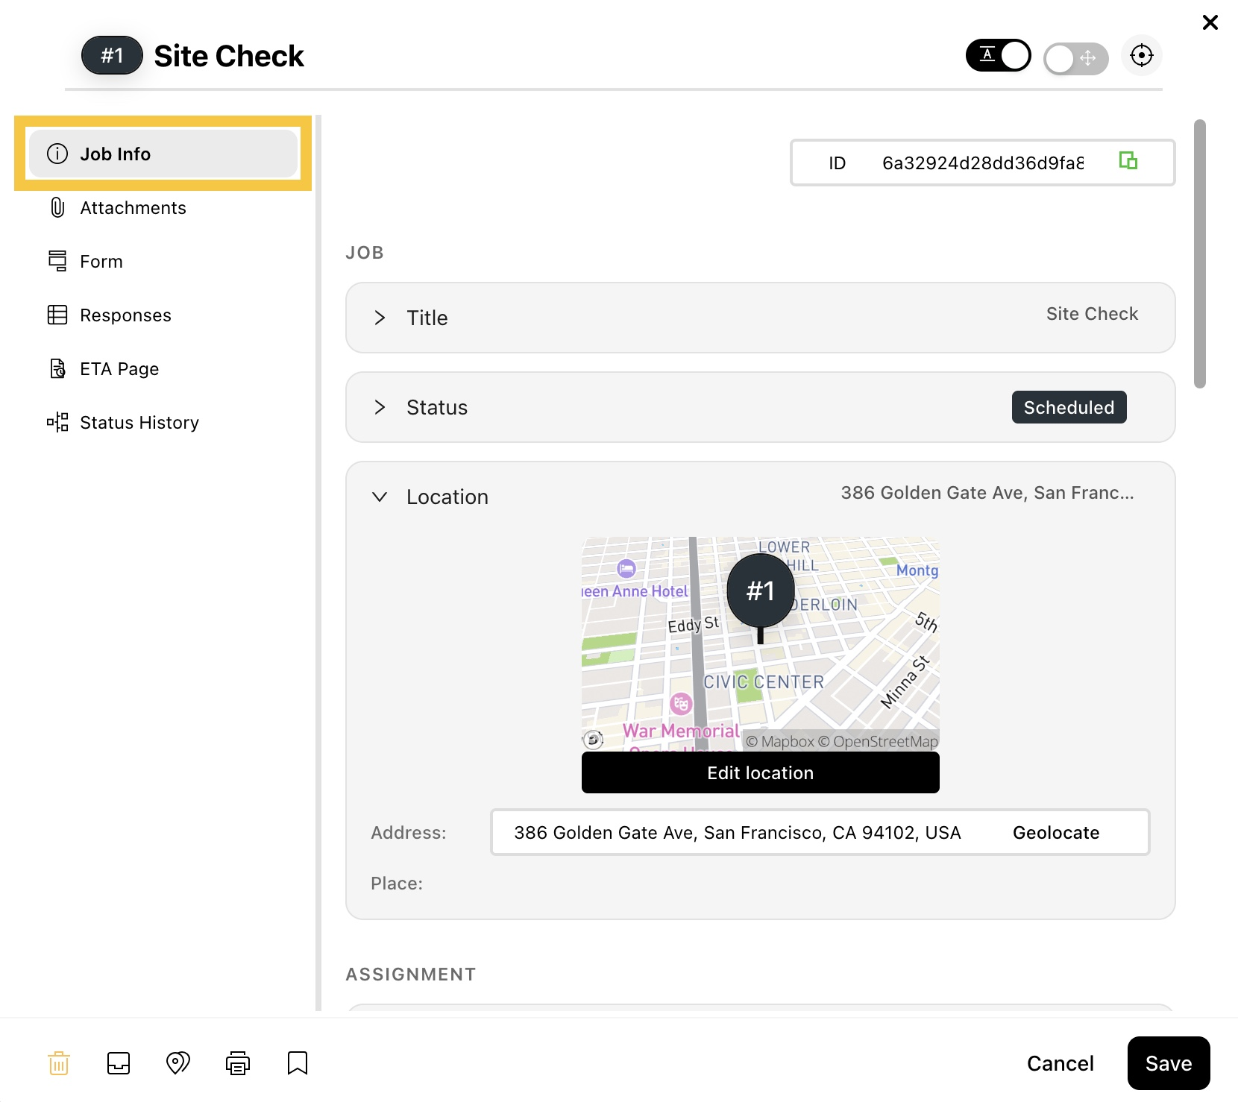Click the Geolocate button
Viewport: 1238px width, 1102px height.
[1056, 833]
